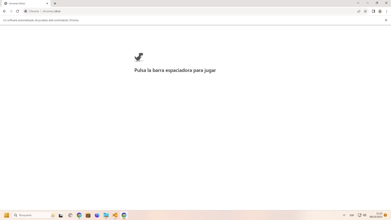
Task: Open a new tab with plus button
Action: [55, 3]
